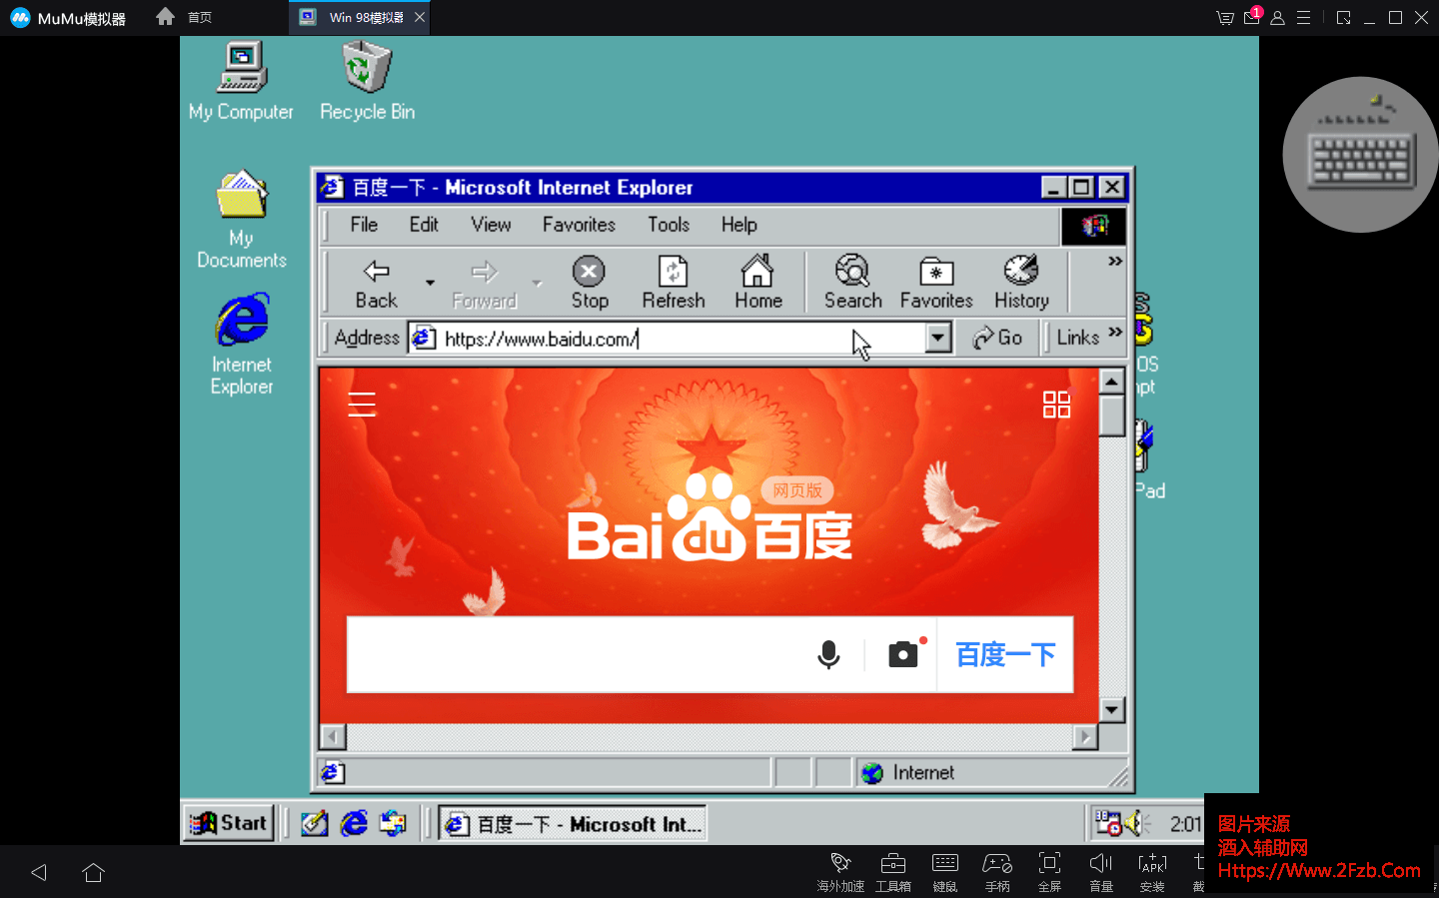Click the Outlook Express quick launch icon

393,823
